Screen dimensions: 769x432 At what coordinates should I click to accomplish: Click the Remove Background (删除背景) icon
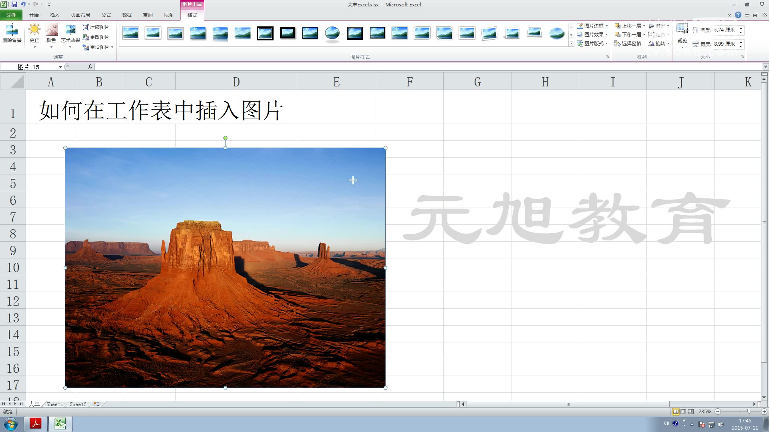(12, 30)
